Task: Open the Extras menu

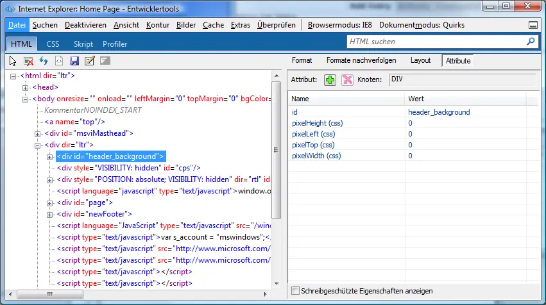Action: pos(240,25)
